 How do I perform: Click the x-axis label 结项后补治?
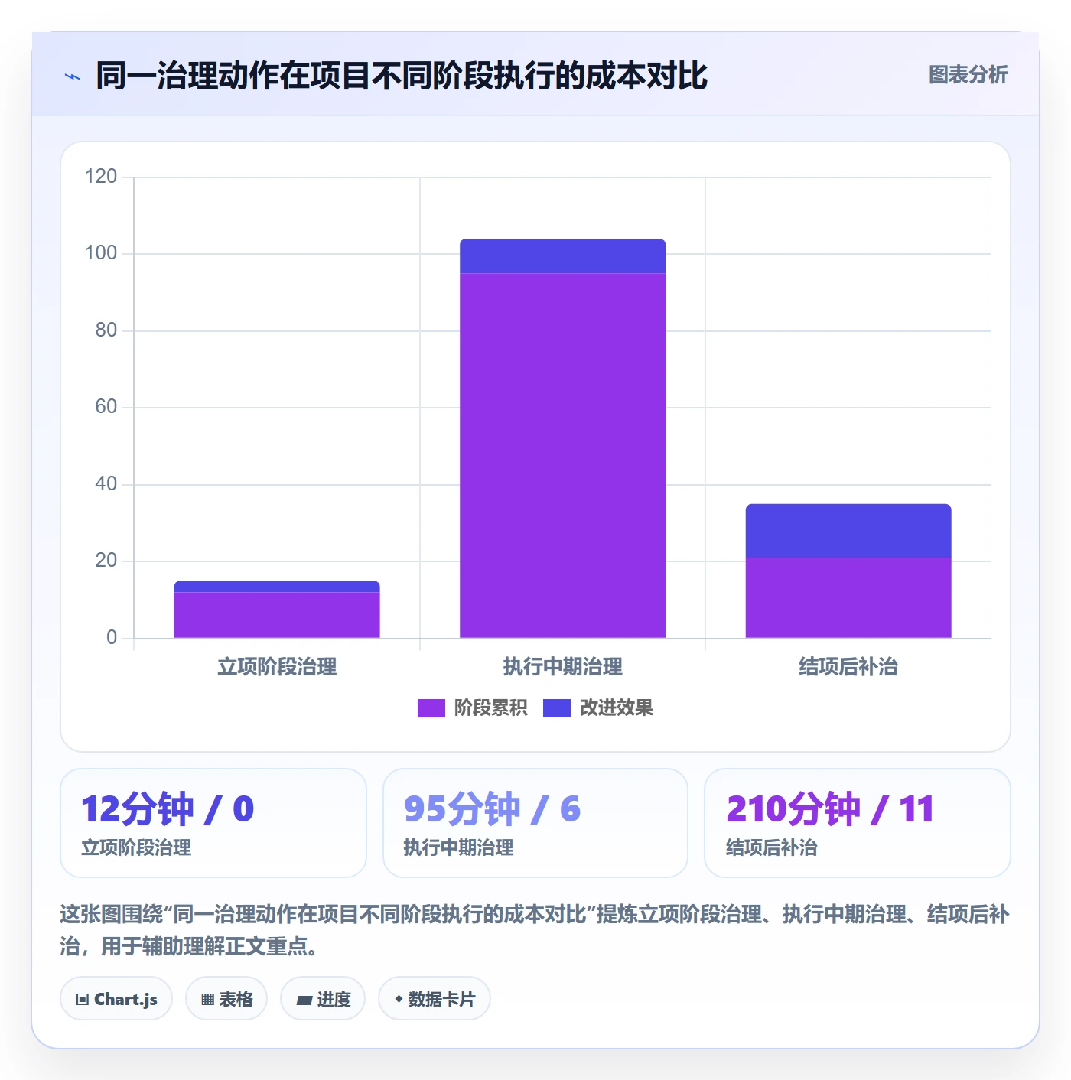coord(848,667)
